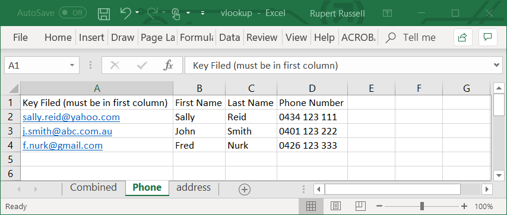The width and height of the screenshot is (507, 215).
Task: Open the sally.reid@yahoo.com email link
Action: pyautogui.click(x=71, y=117)
